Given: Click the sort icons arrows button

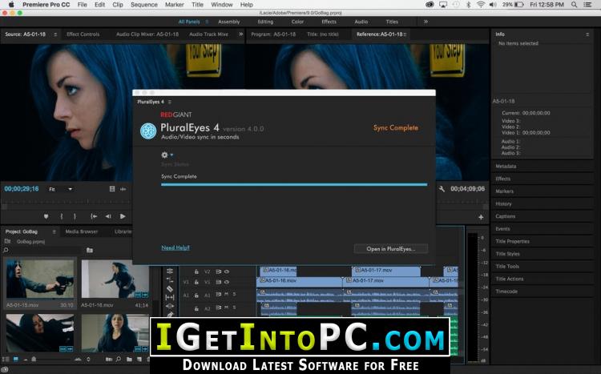Looking at the screenshot, I should point(88,359).
